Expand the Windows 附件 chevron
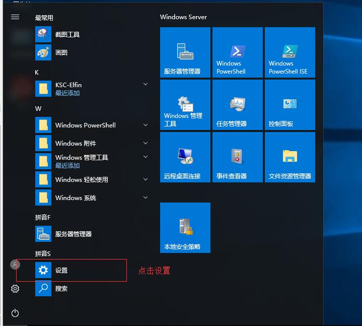This screenshot has width=362, height=326. (146, 143)
